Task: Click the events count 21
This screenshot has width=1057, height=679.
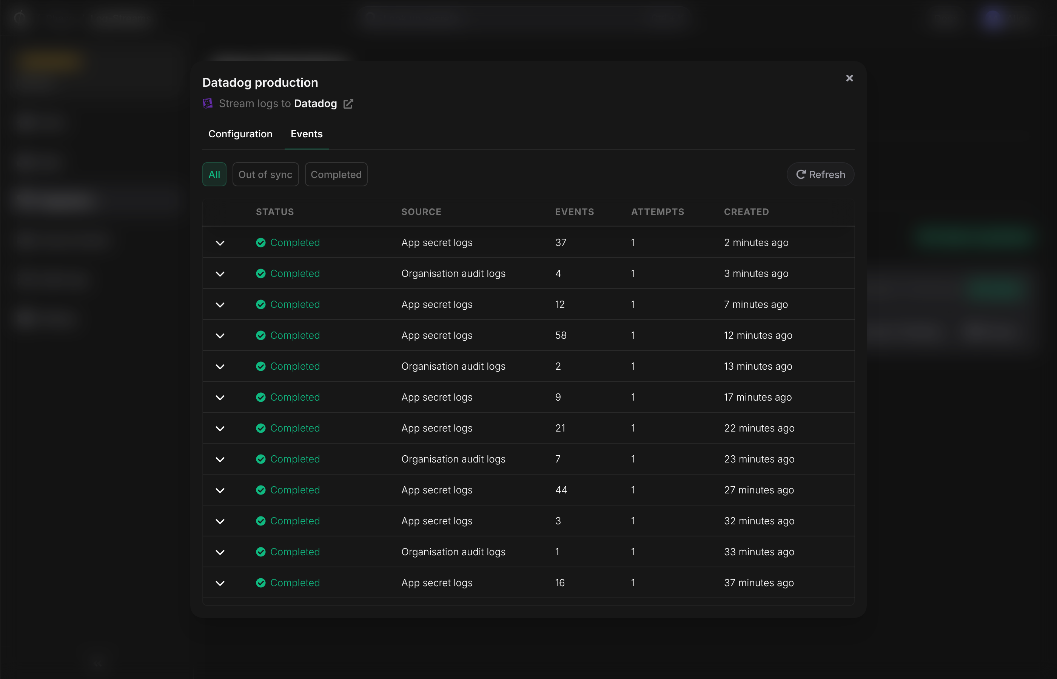Action: 560,428
